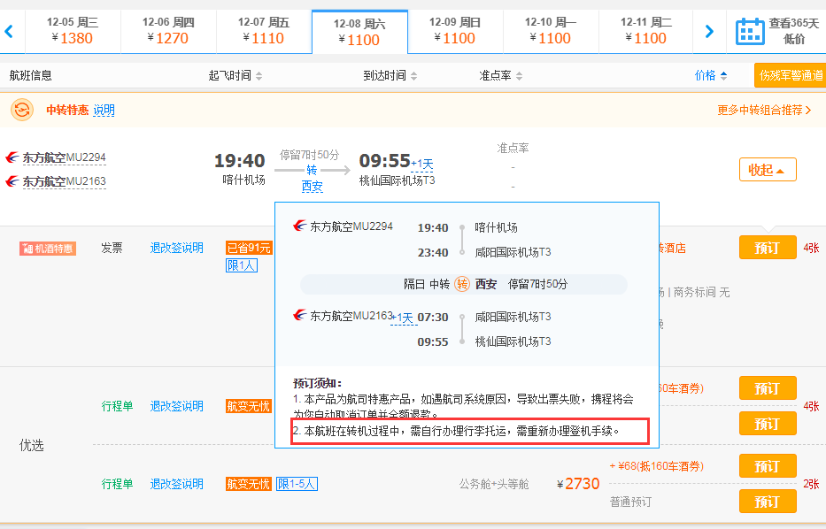This screenshot has width=826, height=529.
Task: Click 伤残军警通道 button
Action: (791, 75)
